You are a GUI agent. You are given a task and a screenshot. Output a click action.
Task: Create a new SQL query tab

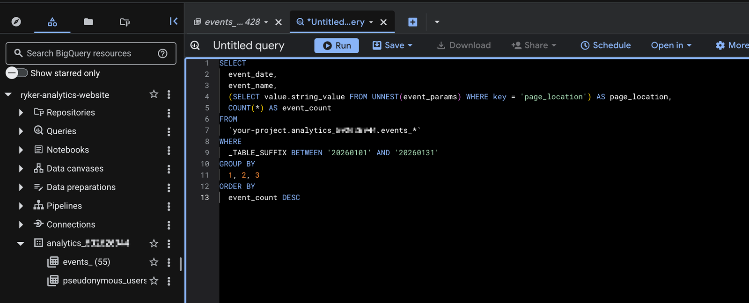pos(413,22)
